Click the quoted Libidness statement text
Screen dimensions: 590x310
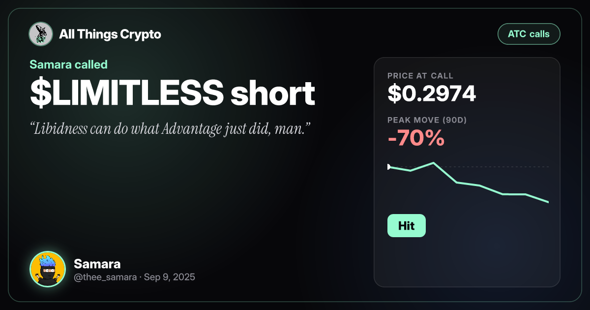170,129
